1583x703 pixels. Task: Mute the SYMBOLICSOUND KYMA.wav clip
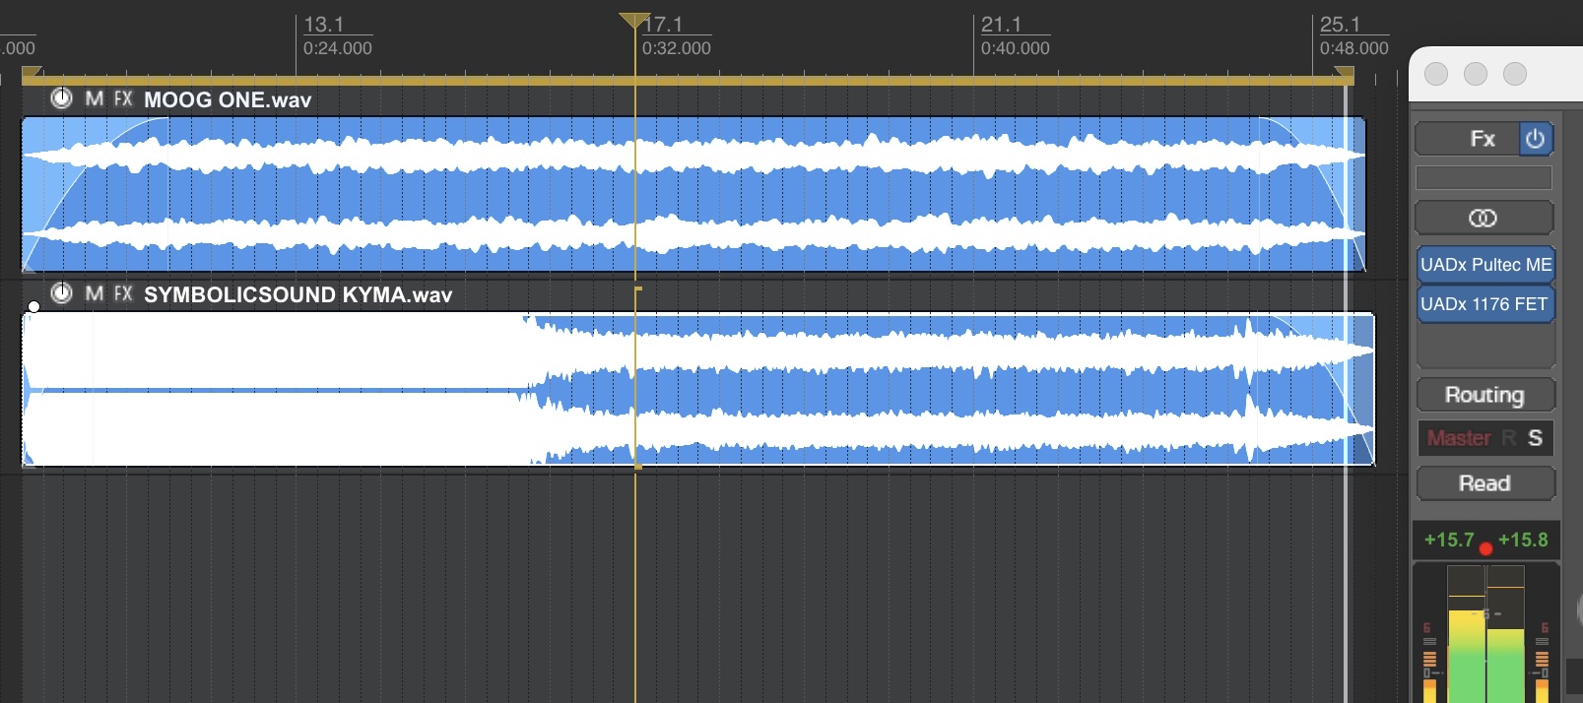point(95,293)
